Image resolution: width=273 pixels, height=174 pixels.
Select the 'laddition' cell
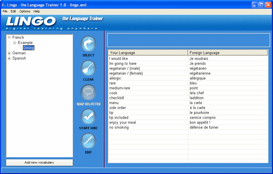(x=228, y=98)
